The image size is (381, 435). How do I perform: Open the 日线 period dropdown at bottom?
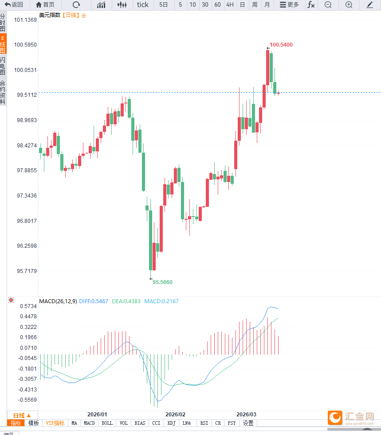(20, 415)
